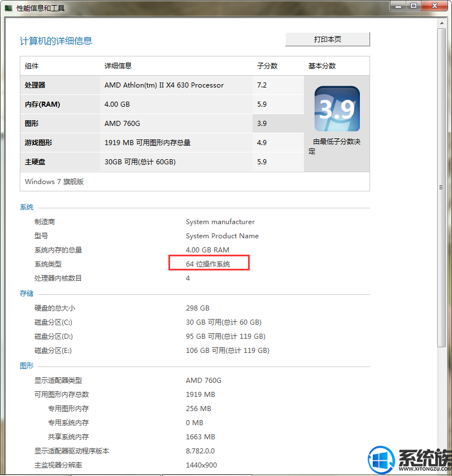Select the 主硬盘 row label
The image size is (452, 476).
(35, 162)
